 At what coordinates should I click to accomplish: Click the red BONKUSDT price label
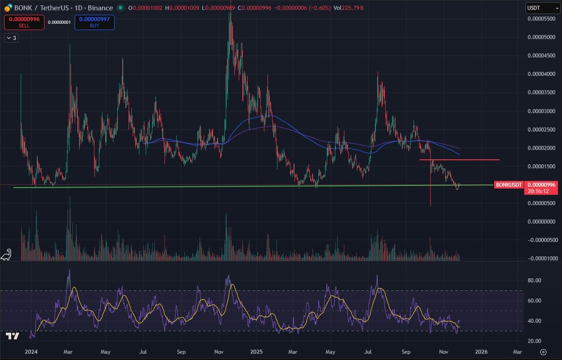pos(509,184)
